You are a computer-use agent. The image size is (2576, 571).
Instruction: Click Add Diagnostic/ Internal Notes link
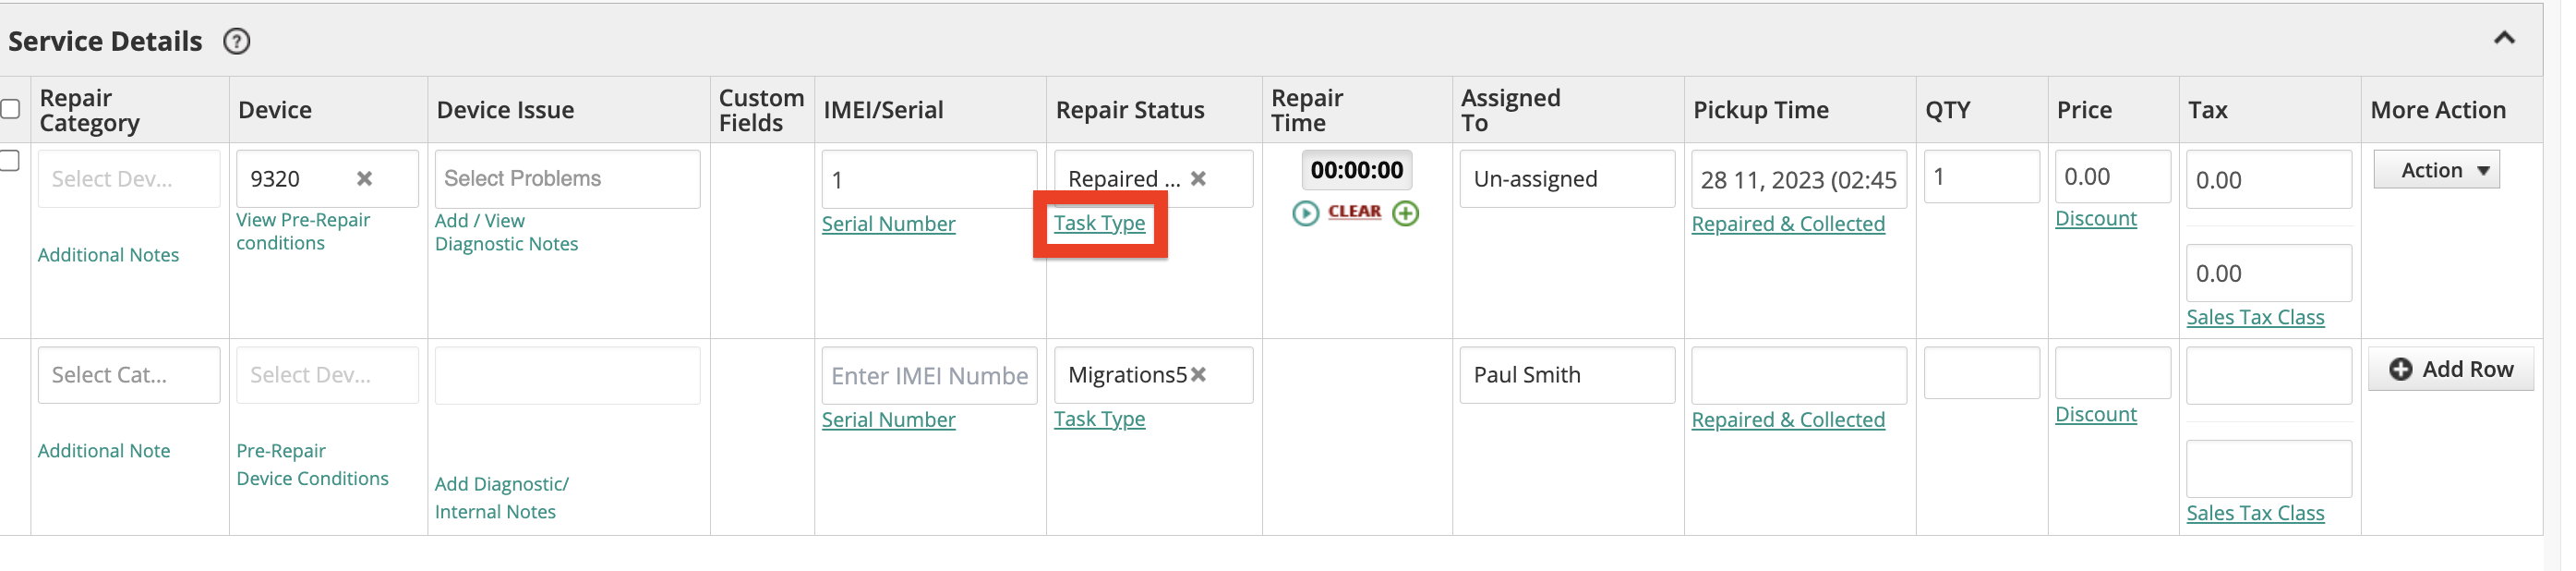pos(501,498)
